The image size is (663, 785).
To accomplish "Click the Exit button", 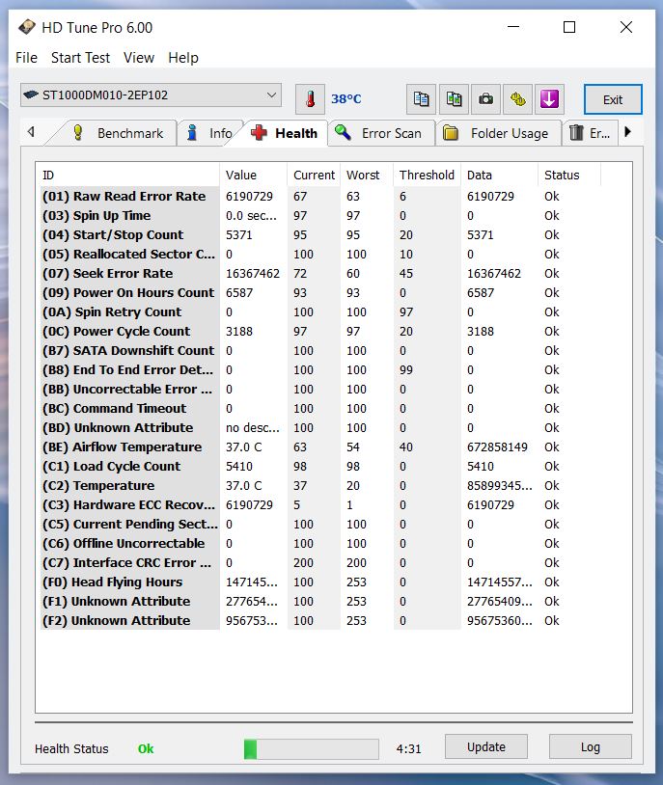I will [x=613, y=99].
